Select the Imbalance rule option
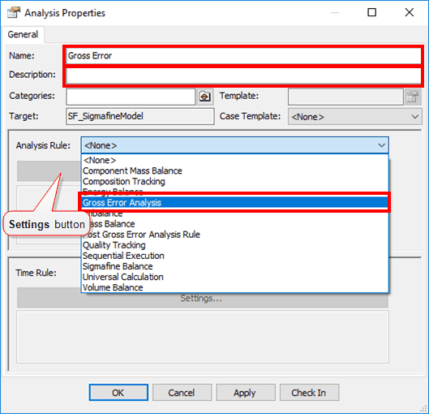This screenshot has height=414, width=429. (234, 213)
